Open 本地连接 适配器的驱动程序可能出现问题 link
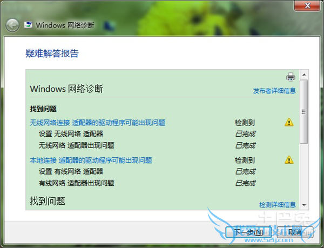Viewport: 324px width, 248px height. point(91,160)
